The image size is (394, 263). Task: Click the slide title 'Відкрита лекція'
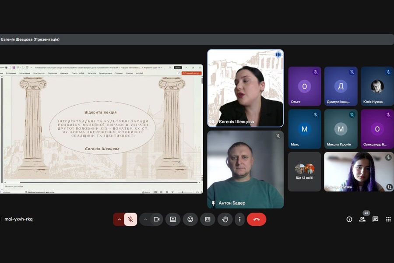click(x=101, y=112)
